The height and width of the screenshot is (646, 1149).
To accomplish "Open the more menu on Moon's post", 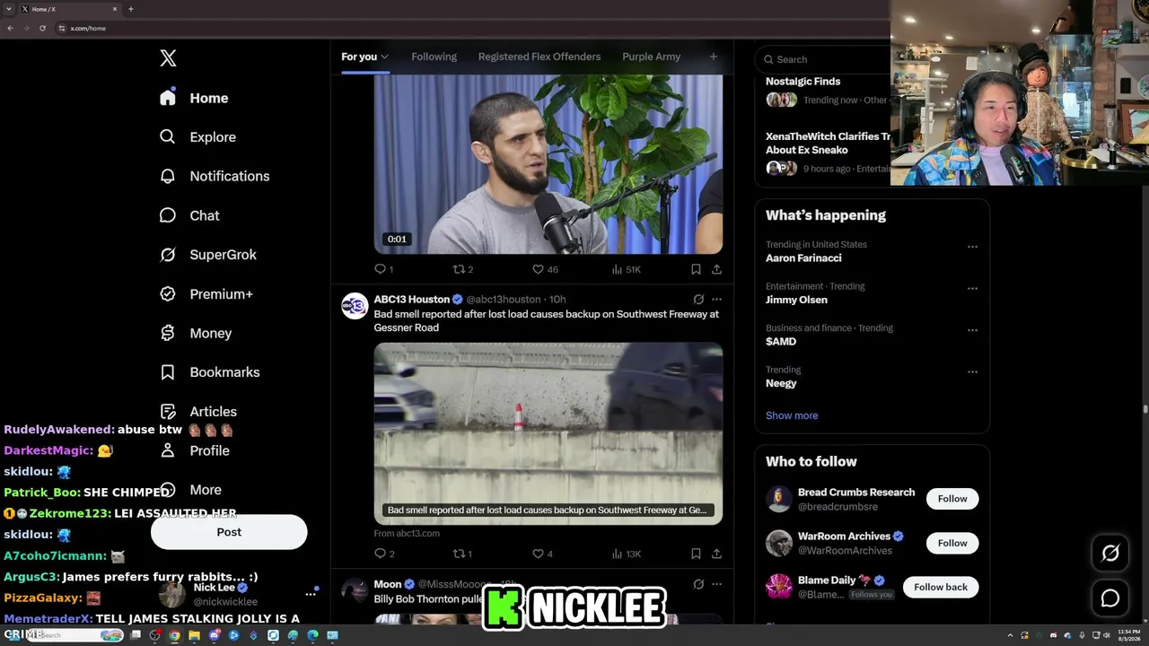I will 716,584.
